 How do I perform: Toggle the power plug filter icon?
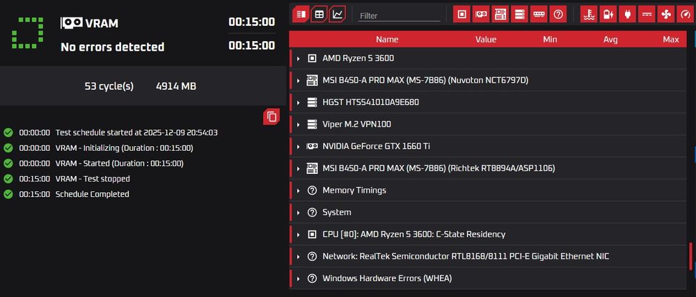[x=627, y=15]
